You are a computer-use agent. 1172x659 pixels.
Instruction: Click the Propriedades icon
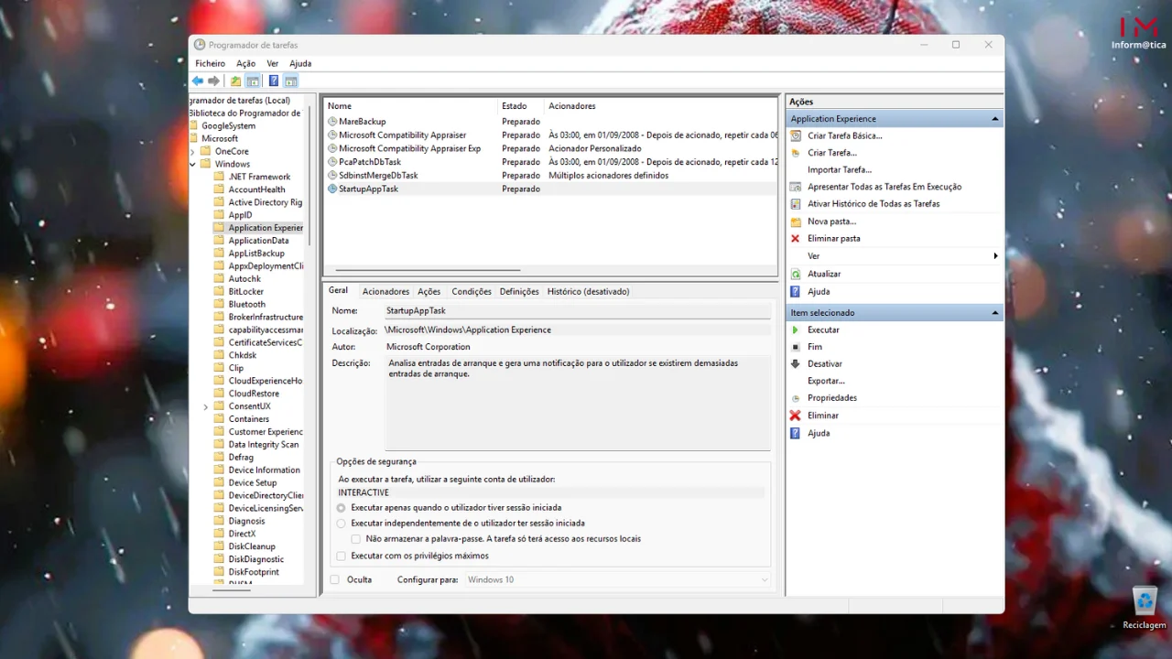click(796, 398)
